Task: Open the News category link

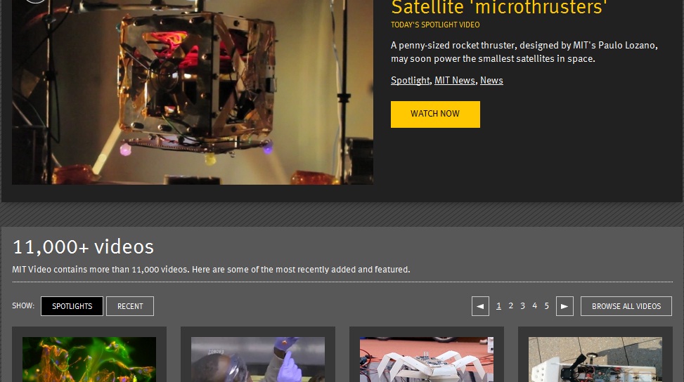Action: tap(491, 80)
